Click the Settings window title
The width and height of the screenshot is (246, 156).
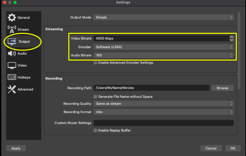123,2
